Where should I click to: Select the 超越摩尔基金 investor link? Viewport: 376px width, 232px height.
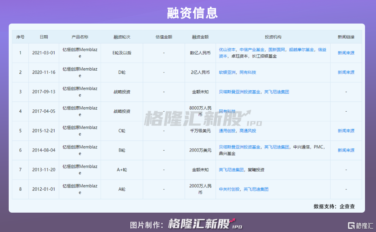tap(302, 50)
